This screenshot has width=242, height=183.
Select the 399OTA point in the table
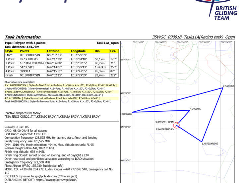(x=25, y=71)
